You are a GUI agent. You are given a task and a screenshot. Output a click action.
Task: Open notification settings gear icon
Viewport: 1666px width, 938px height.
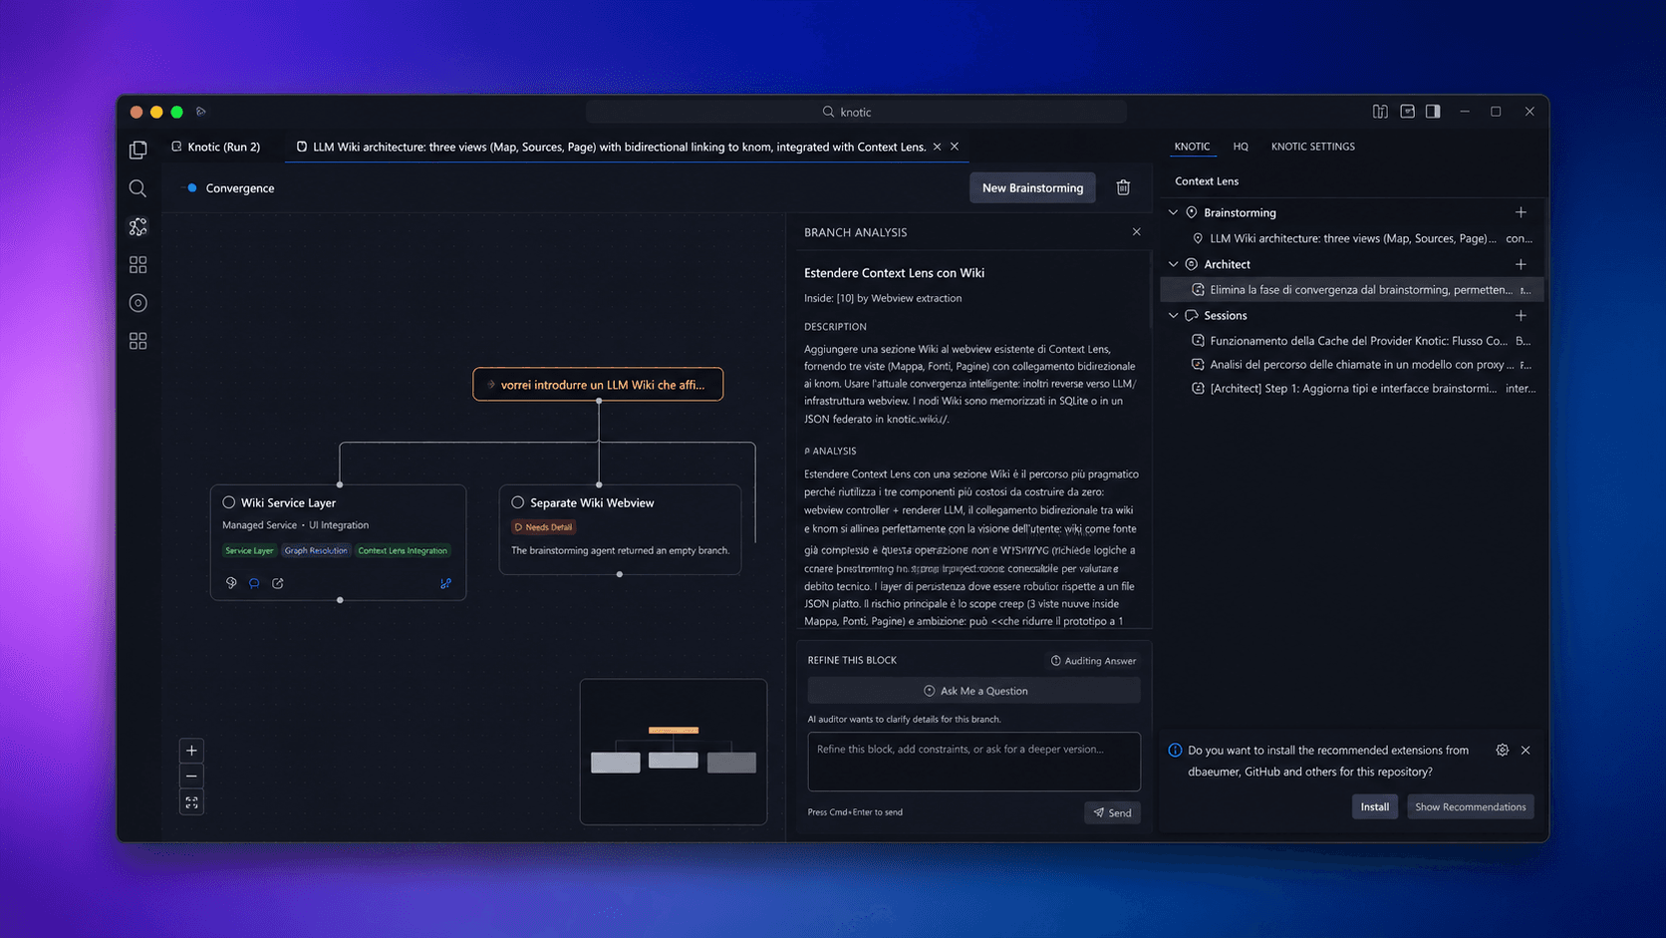(x=1502, y=750)
